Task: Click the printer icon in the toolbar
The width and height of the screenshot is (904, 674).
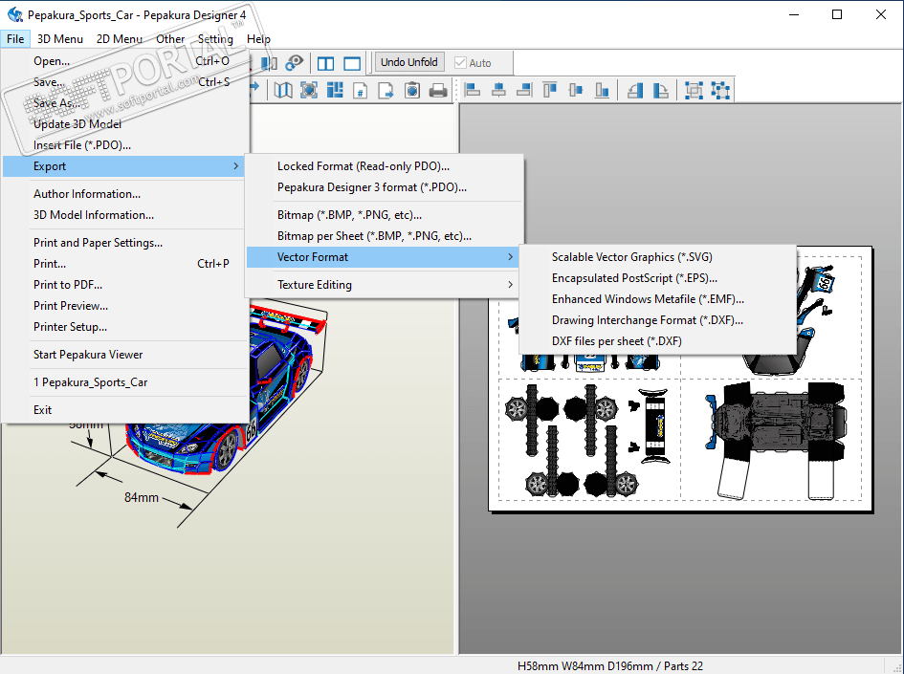Action: click(x=438, y=91)
